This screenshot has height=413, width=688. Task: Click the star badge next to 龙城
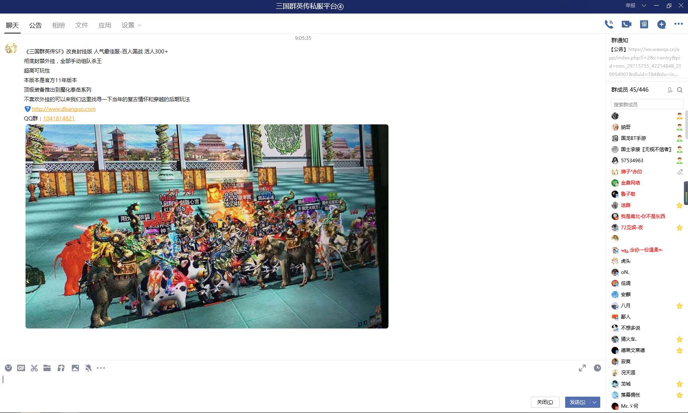tap(680, 384)
